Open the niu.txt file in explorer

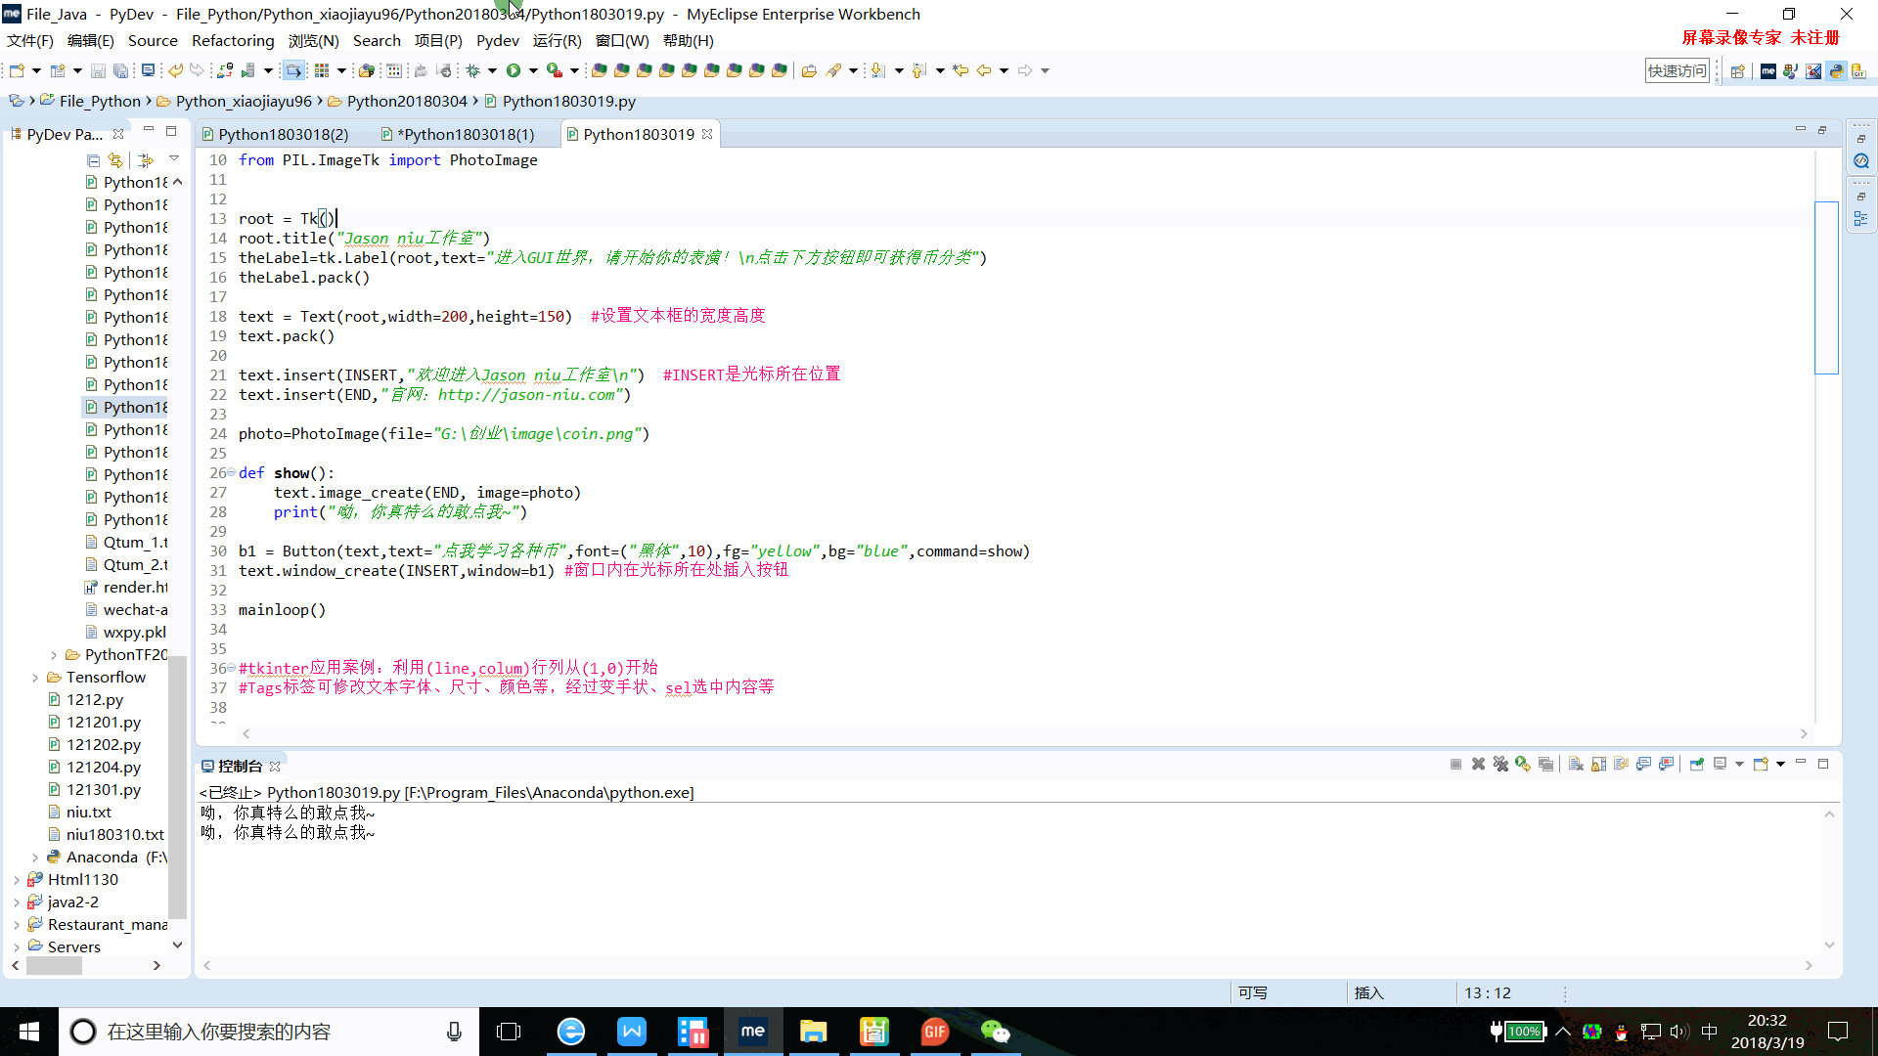[88, 812]
